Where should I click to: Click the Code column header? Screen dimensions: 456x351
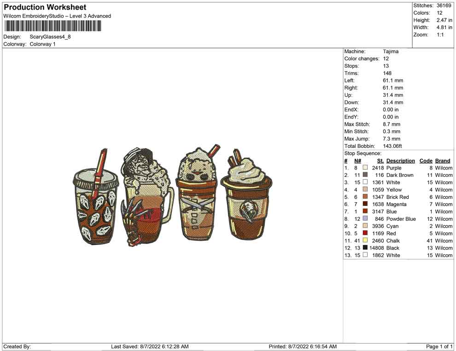(x=426, y=161)
